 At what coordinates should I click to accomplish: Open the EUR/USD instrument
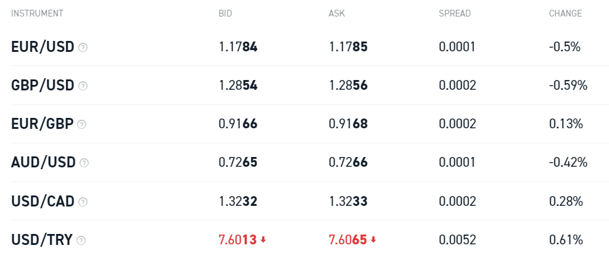pyautogui.click(x=42, y=47)
